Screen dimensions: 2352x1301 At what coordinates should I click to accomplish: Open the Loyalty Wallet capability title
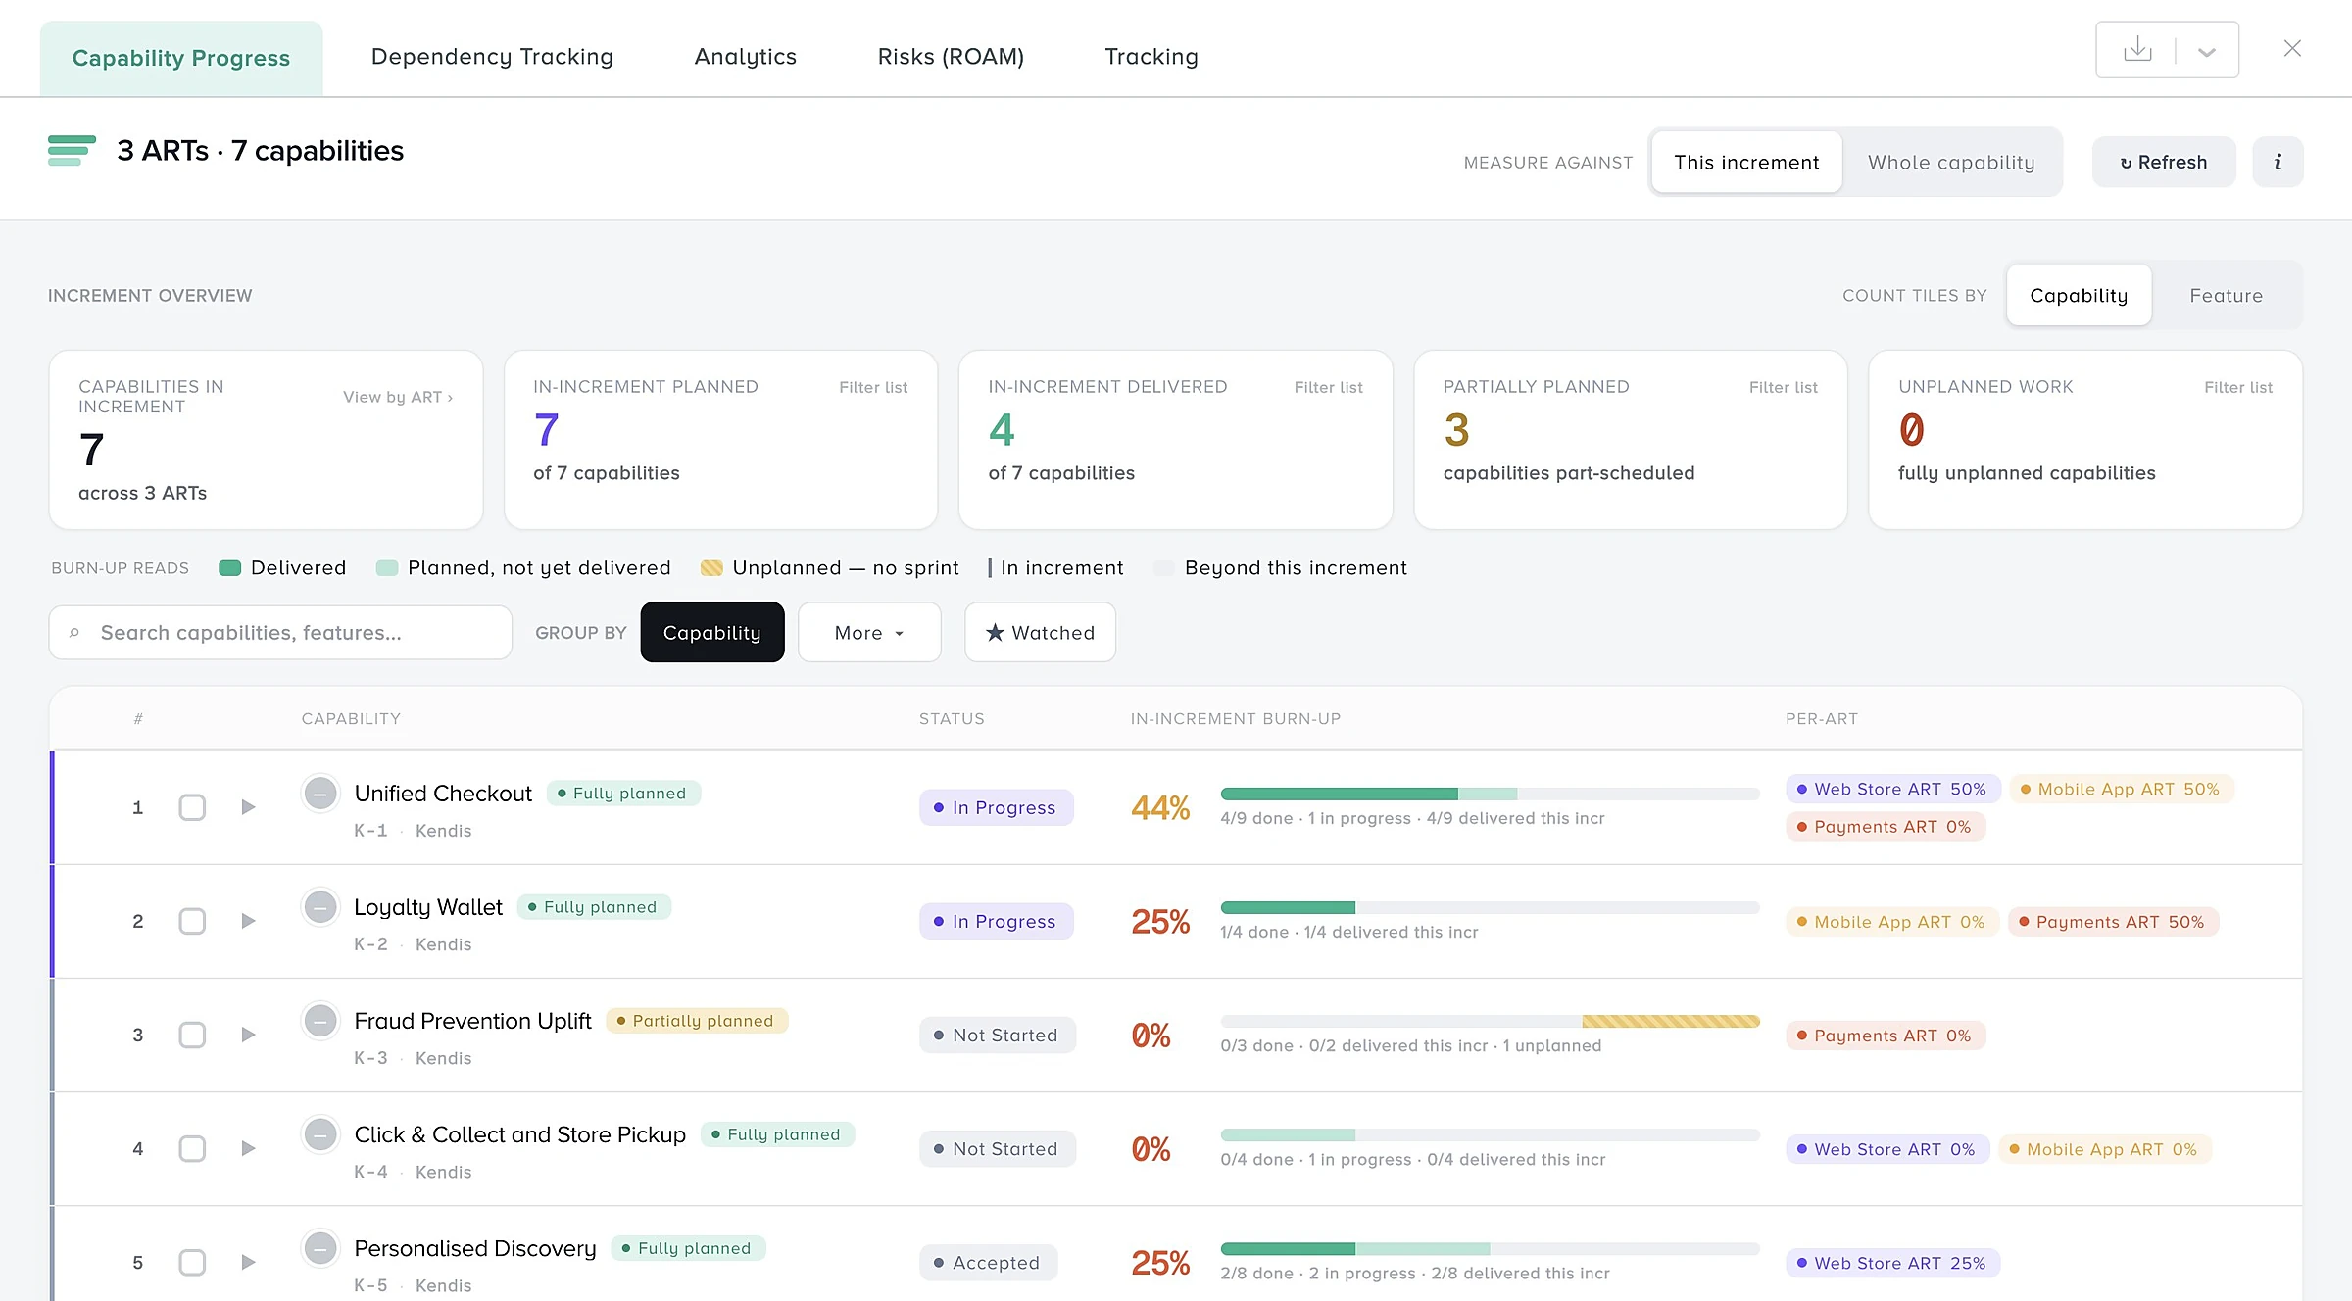click(428, 907)
